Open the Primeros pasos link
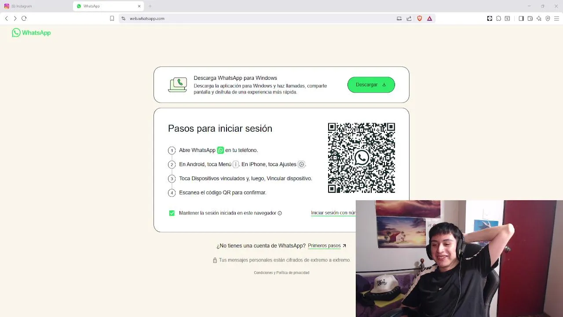Screen dimensions: 563x317 click(x=327, y=246)
